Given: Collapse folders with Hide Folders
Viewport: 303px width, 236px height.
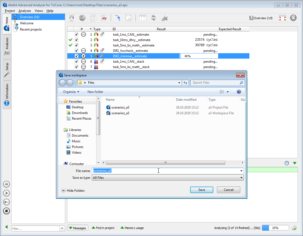Looking at the screenshot, I should tap(73, 190).
